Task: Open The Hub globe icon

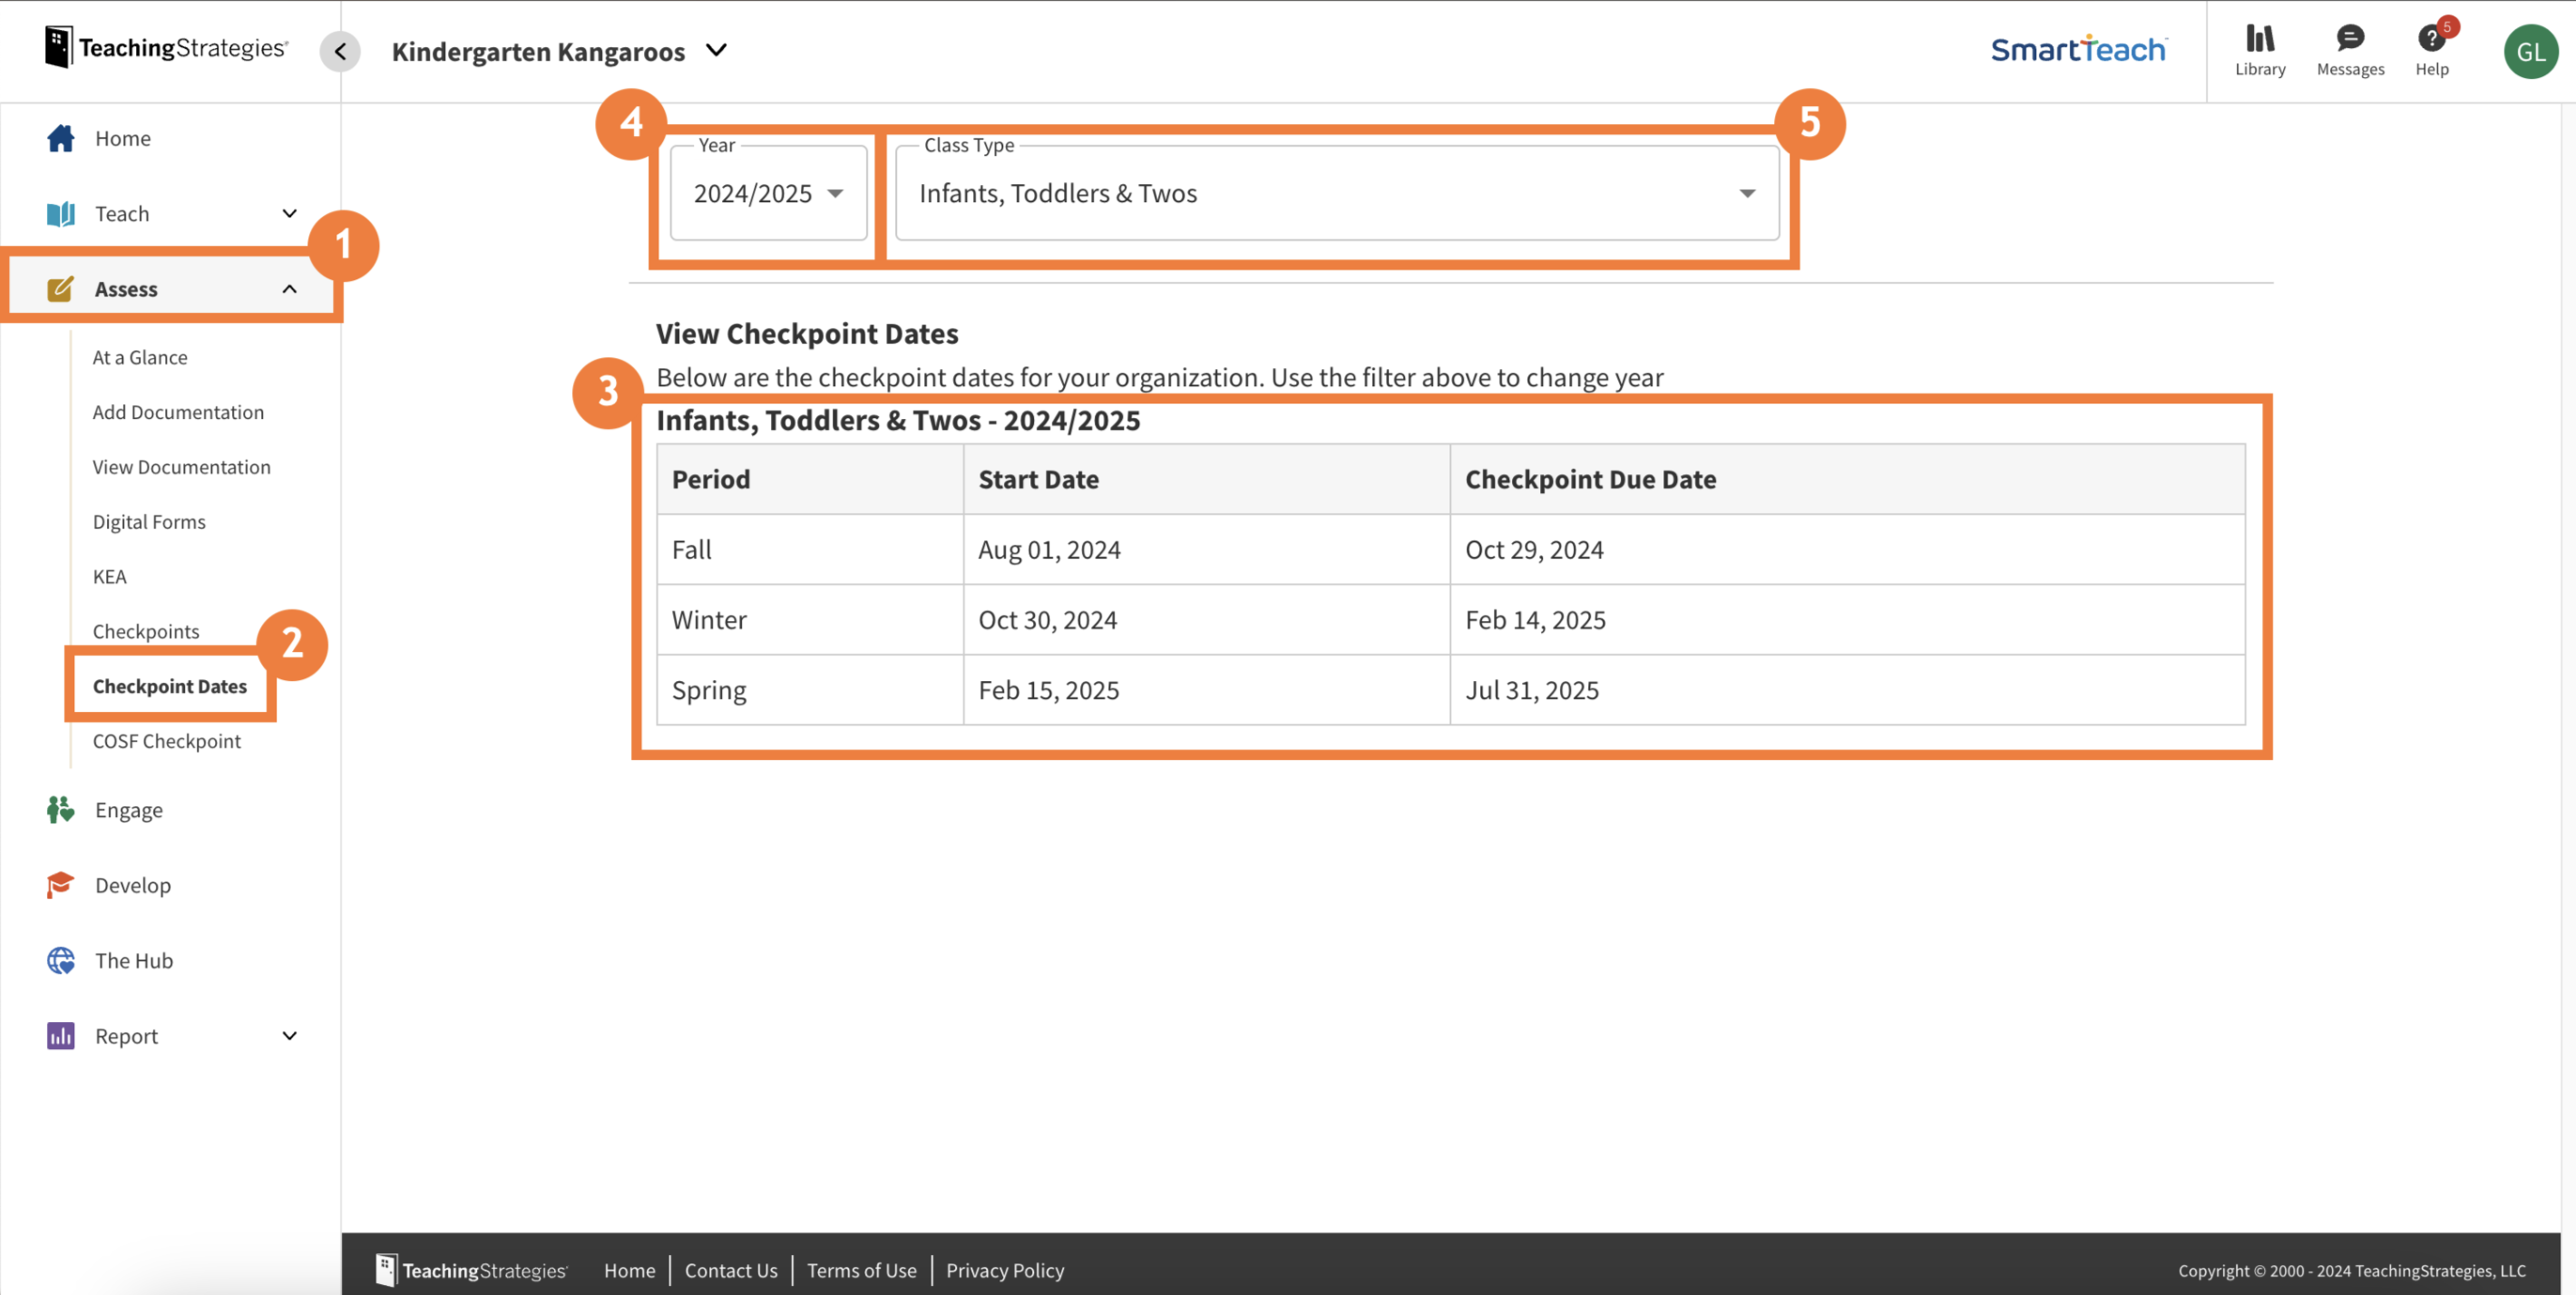Action: click(x=60, y=960)
